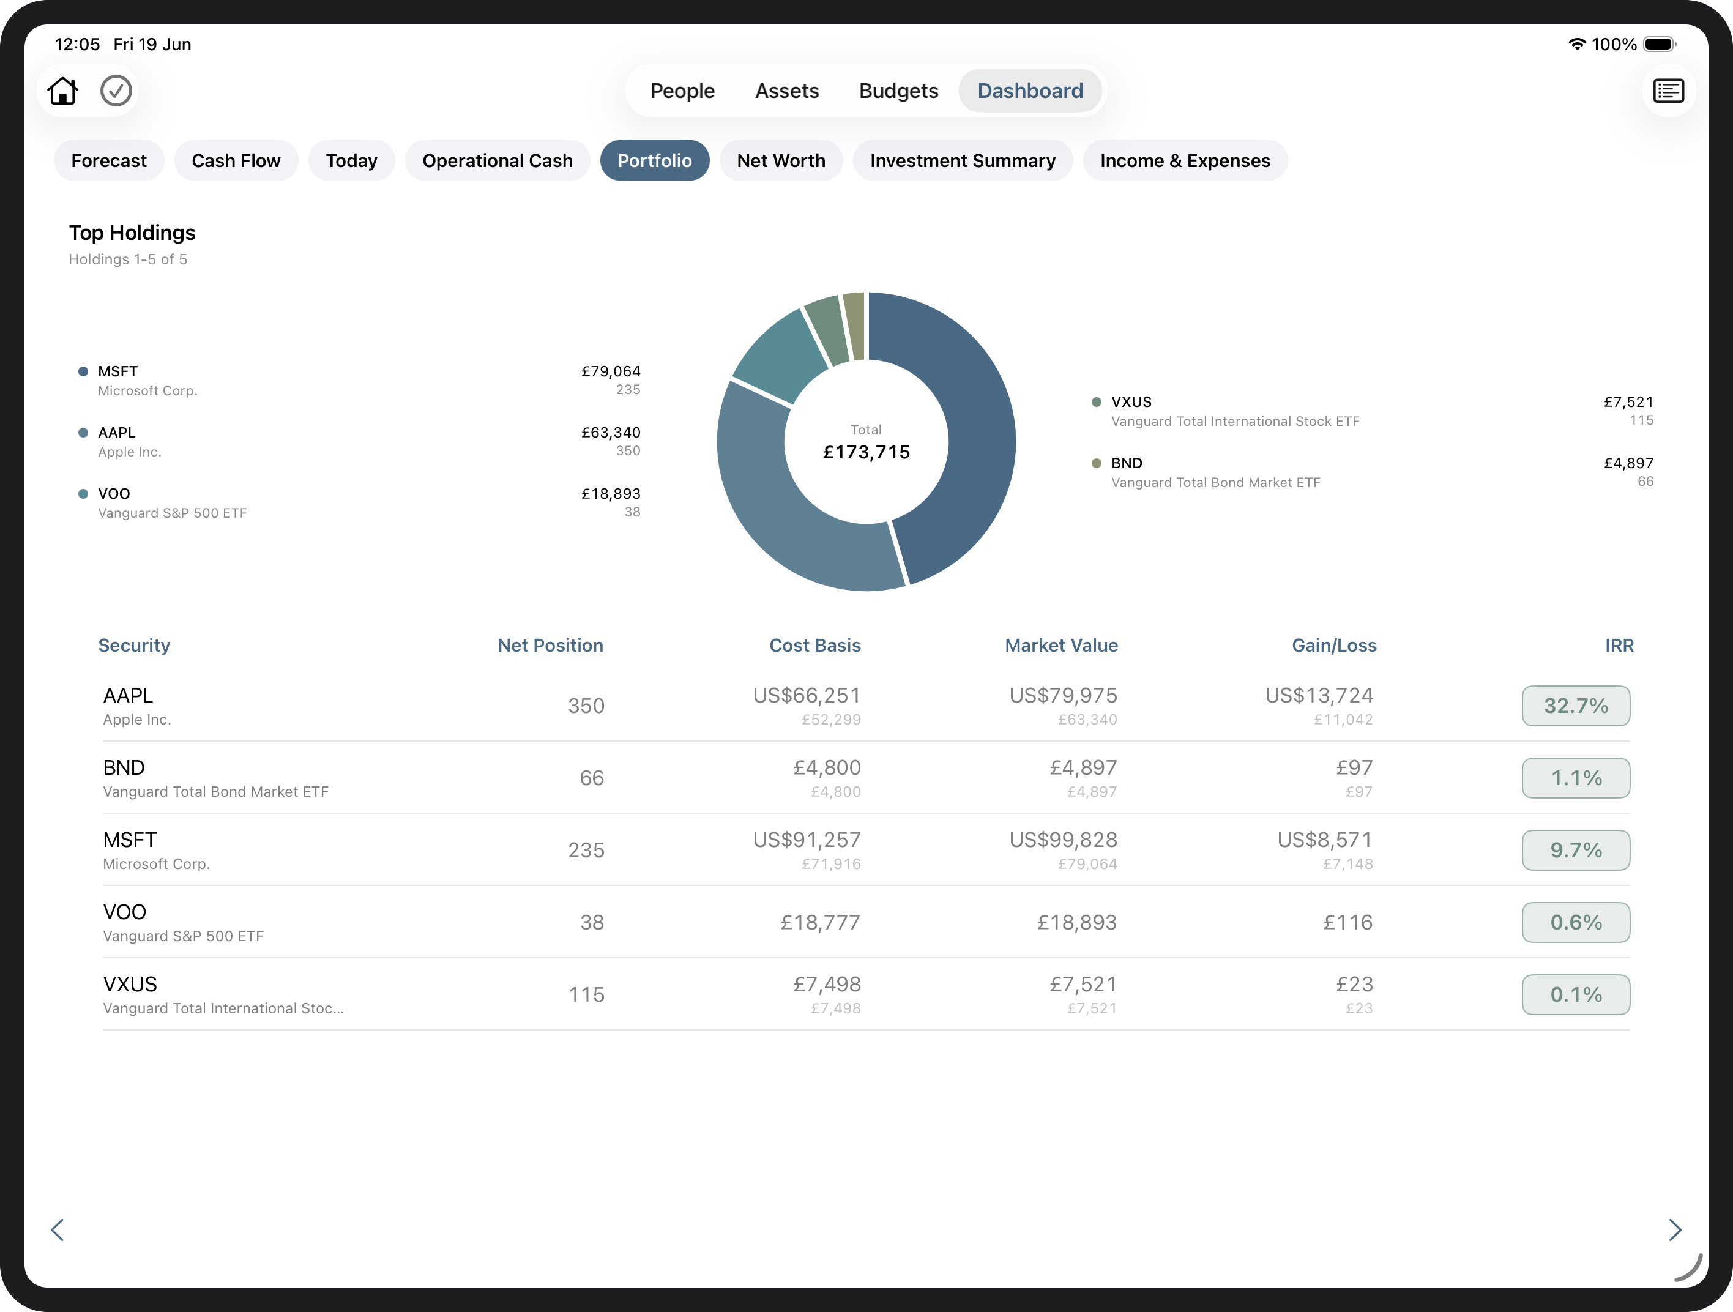Open the list panel icon at top right
Viewport: 1733px width, 1312px height.
1668,91
